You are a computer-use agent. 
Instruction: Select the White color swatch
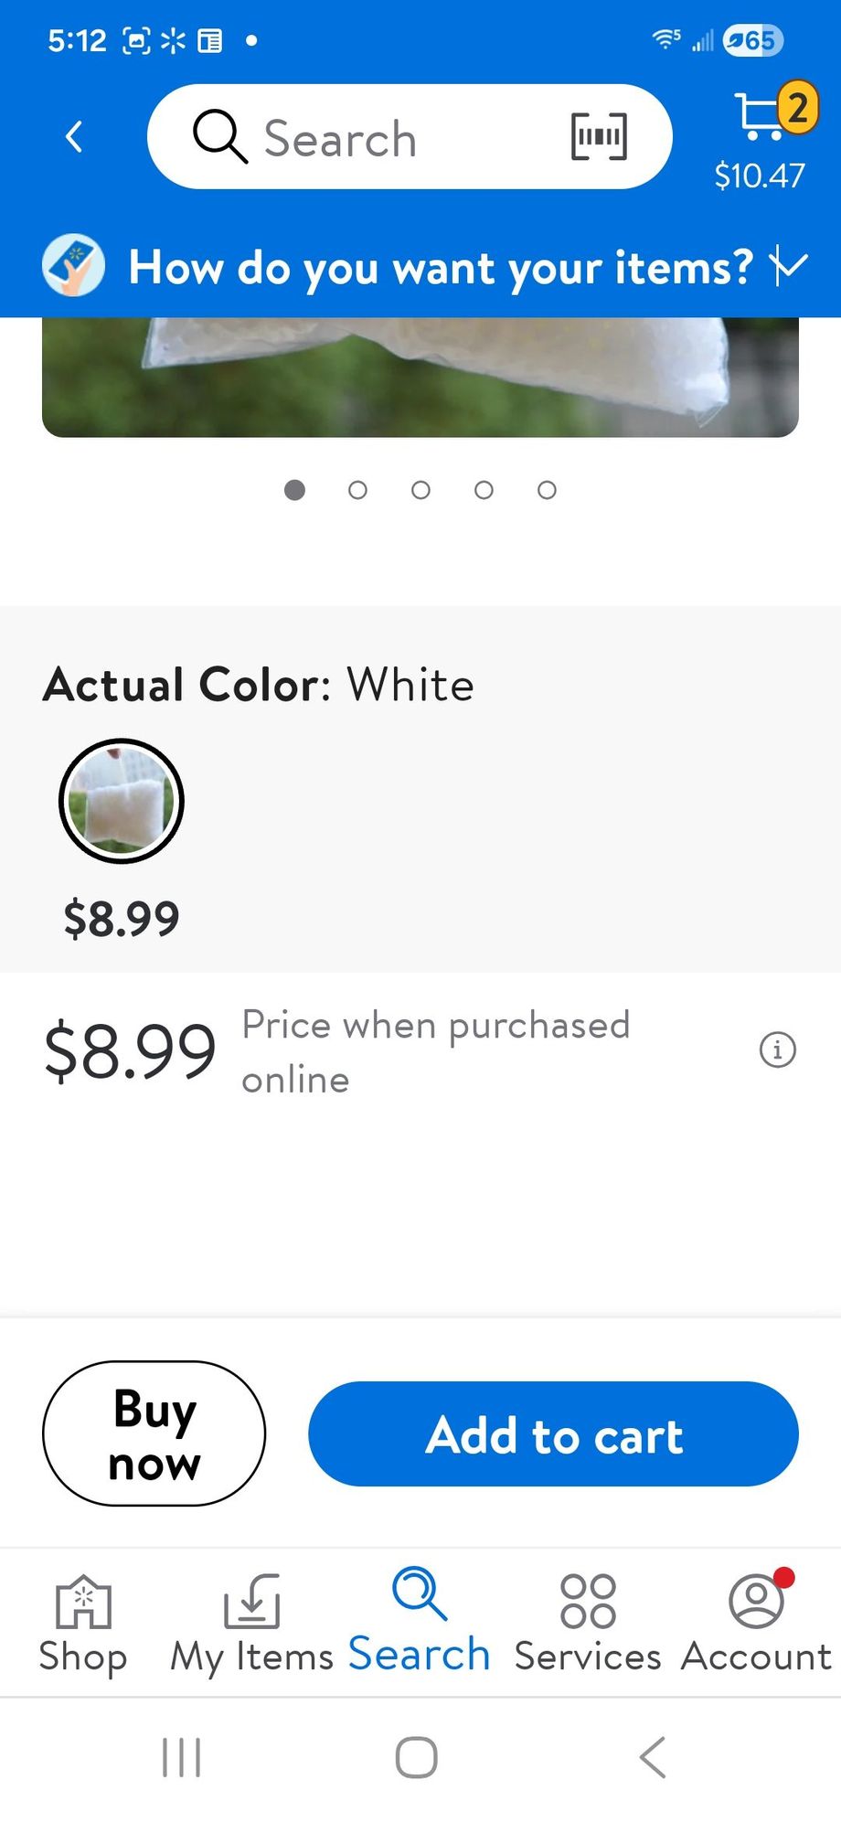[122, 801]
